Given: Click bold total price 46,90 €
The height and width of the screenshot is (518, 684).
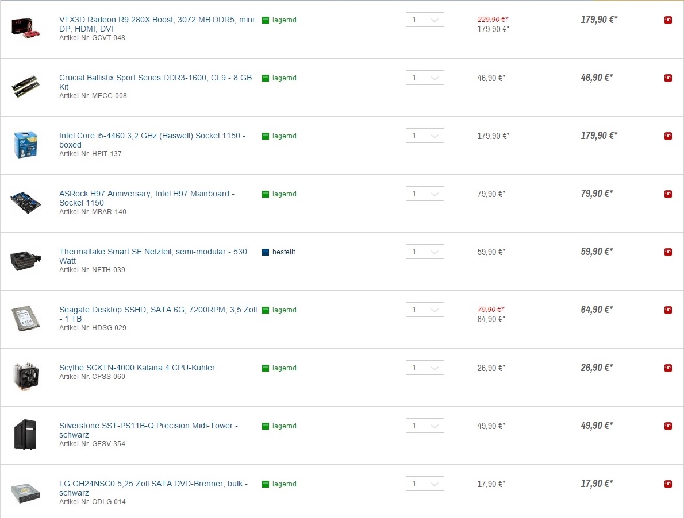Looking at the screenshot, I should tap(596, 77).
